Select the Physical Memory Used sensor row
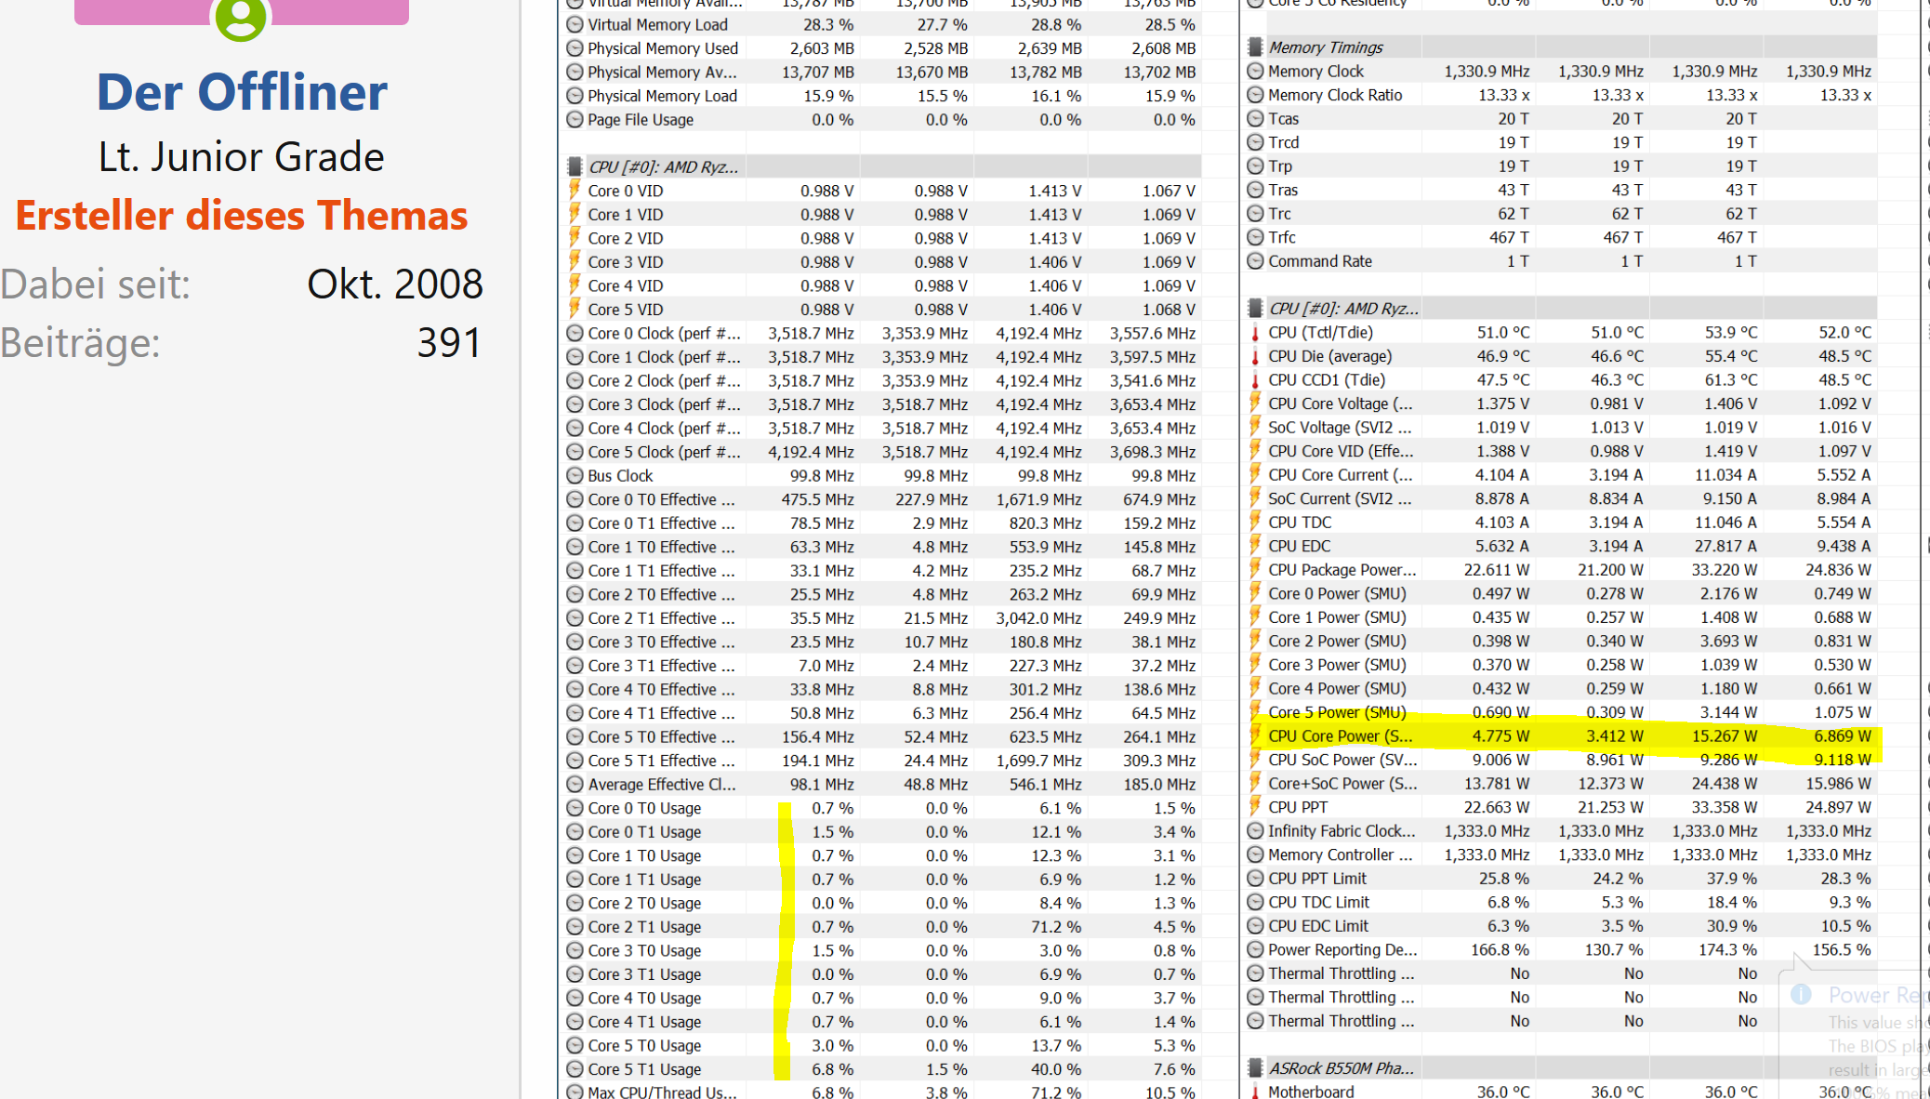This screenshot has width=1930, height=1099. pos(662,48)
